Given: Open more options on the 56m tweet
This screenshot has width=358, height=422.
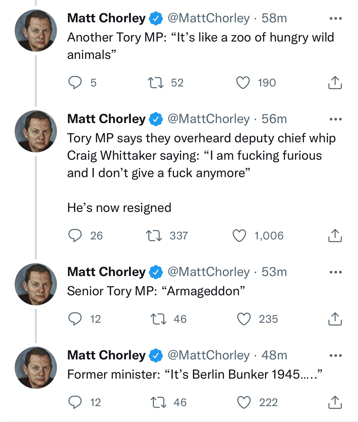Looking at the screenshot, I should point(336,119).
